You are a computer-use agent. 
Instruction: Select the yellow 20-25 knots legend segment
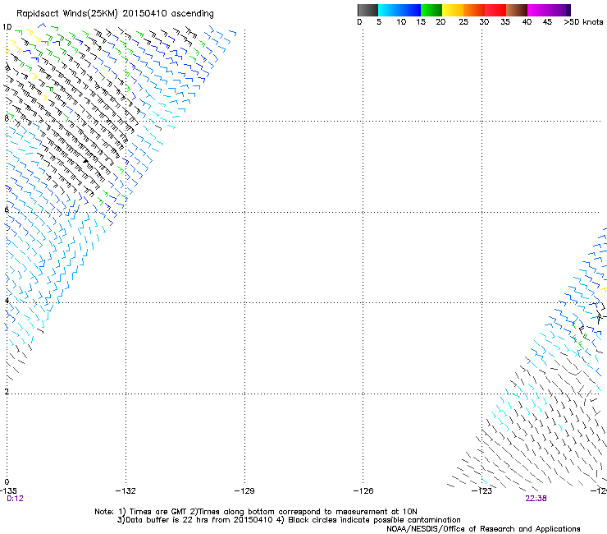[x=453, y=10]
